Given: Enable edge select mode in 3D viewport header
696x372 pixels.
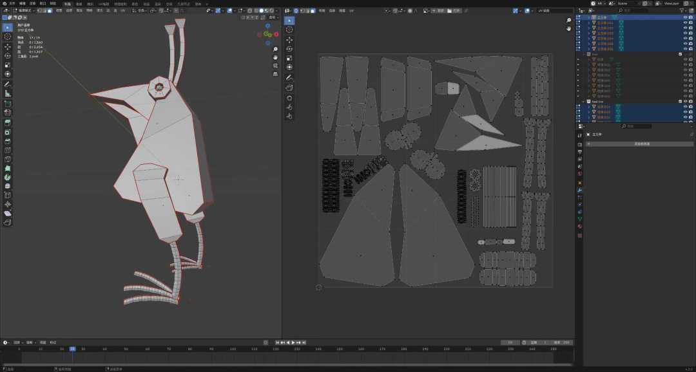Looking at the screenshot, I should 44,10.
